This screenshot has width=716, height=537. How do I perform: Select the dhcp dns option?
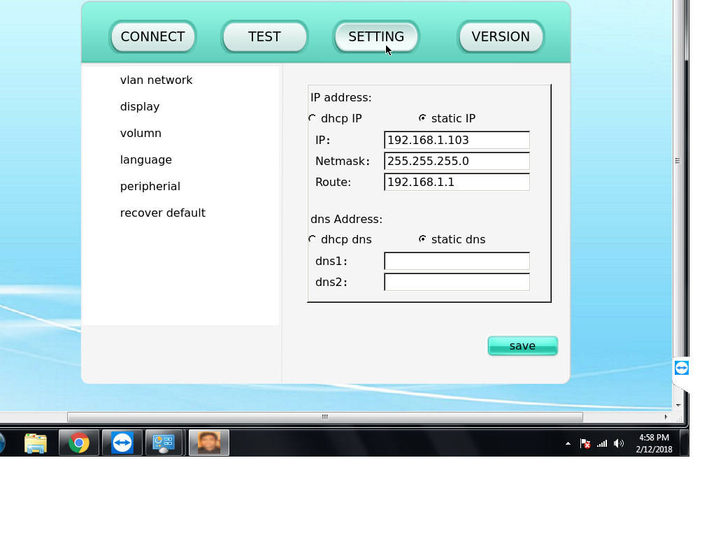click(312, 239)
